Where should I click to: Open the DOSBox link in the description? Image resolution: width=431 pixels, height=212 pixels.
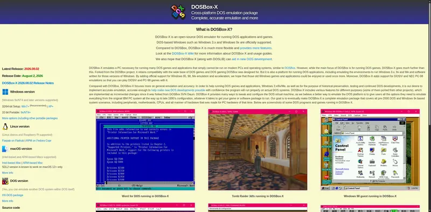tap(290, 68)
